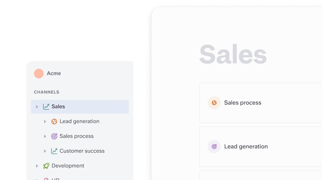Expand the Sales process sidebar arrow
The height and width of the screenshot is (180, 322).
(45, 136)
